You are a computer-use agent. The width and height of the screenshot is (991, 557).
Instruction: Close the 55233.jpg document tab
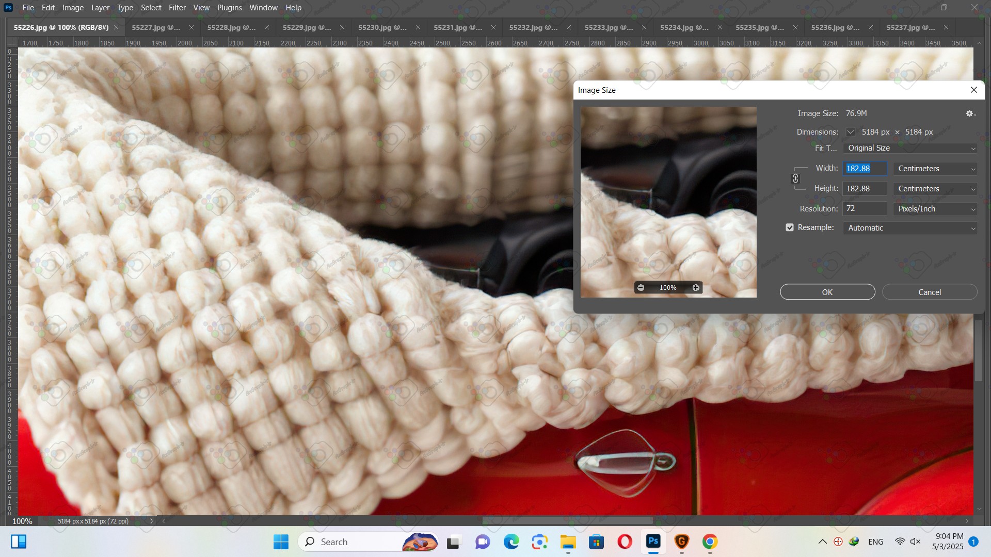[x=644, y=27]
